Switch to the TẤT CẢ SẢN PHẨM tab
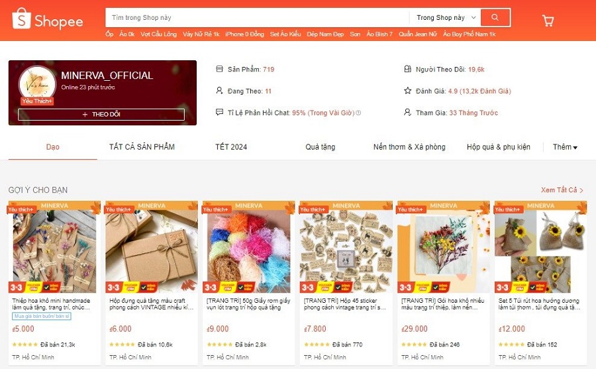This screenshot has height=369, width=596. pyautogui.click(x=142, y=147)
